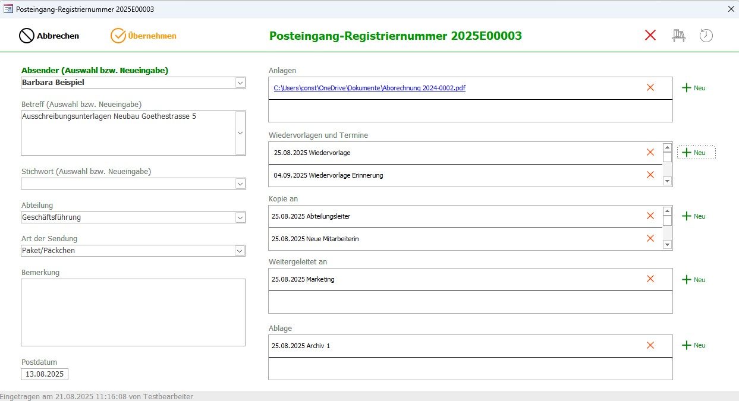Click the Access form icon in title bar
The width and height of the screenshot is (739, 401).
click(x=8, y=9)
